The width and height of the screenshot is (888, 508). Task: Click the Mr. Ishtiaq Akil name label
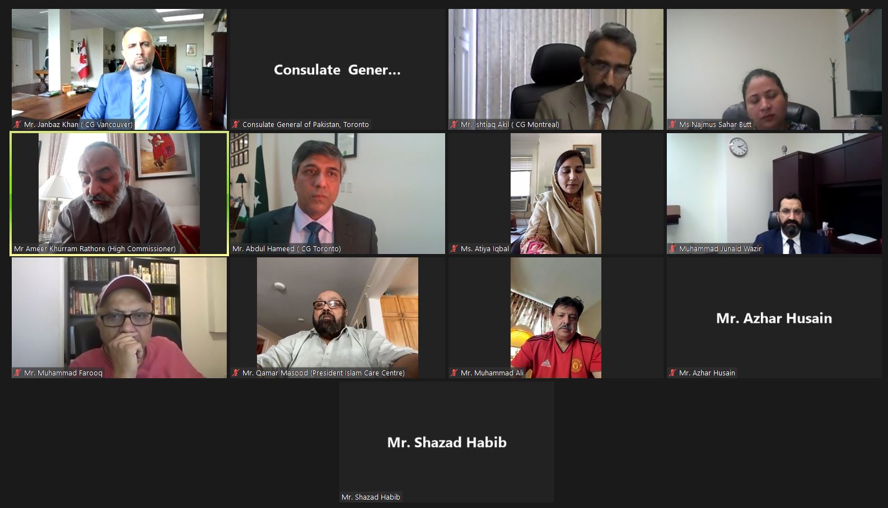click(x=510, y=125)
